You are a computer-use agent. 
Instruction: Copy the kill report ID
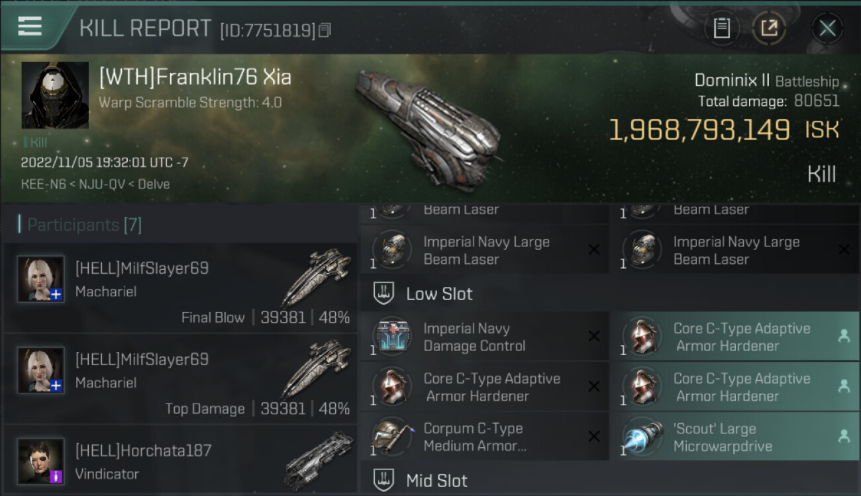click(325, 30)
